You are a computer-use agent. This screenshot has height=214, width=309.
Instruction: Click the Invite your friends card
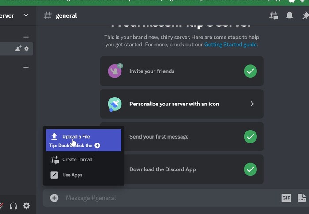click(x=177, y=71)
